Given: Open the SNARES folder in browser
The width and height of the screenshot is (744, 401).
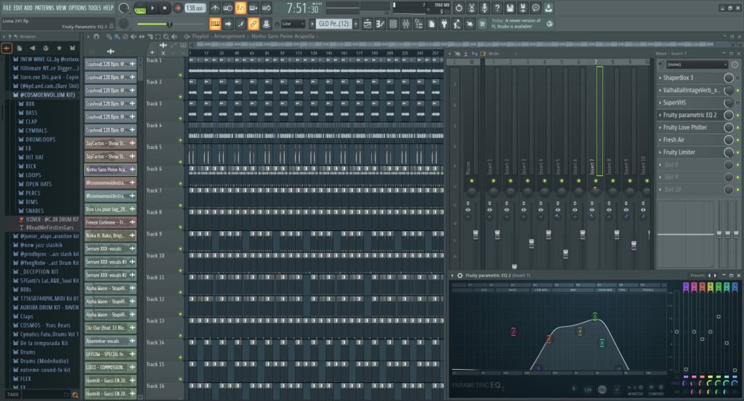Looking at the screenshot, I should [35, 211].
